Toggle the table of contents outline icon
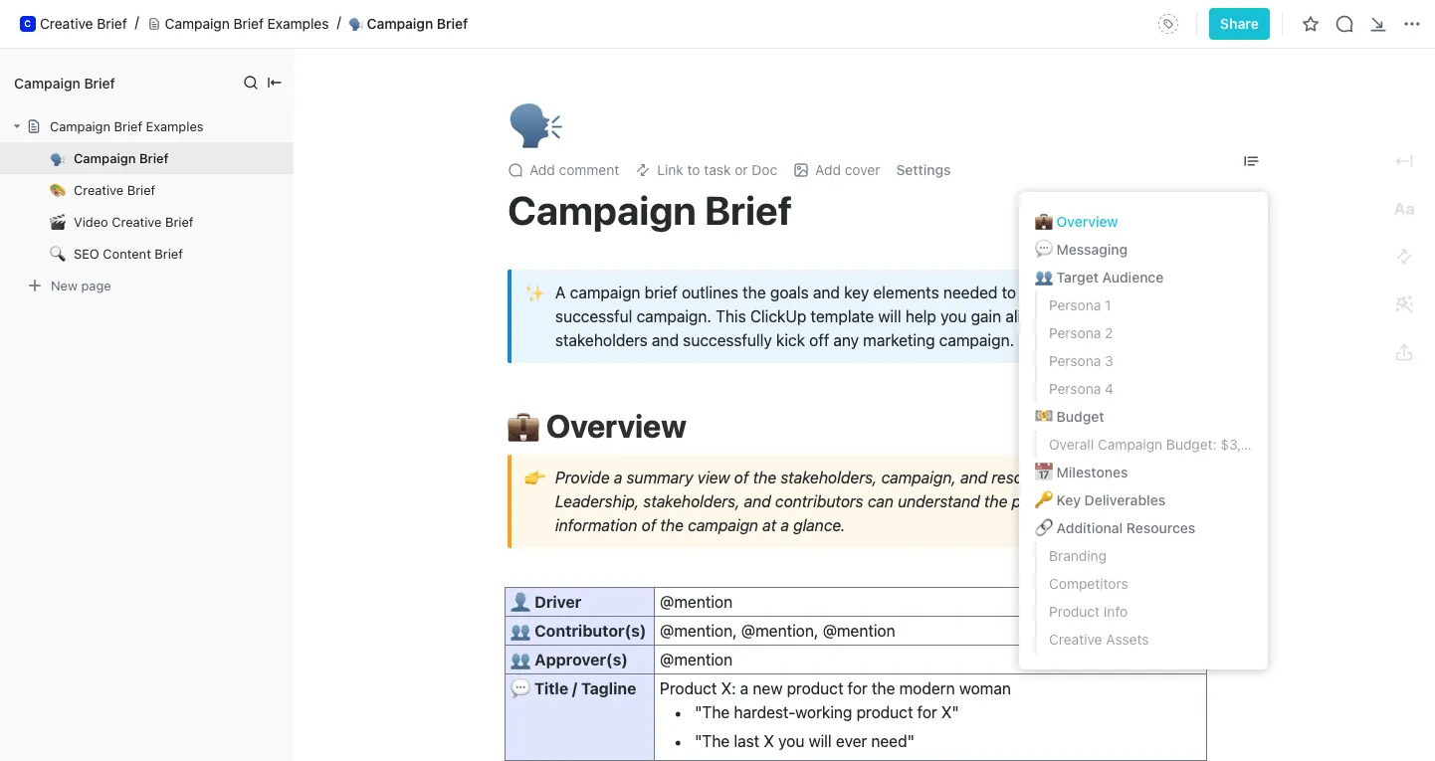 click(x=1251, y=161)
